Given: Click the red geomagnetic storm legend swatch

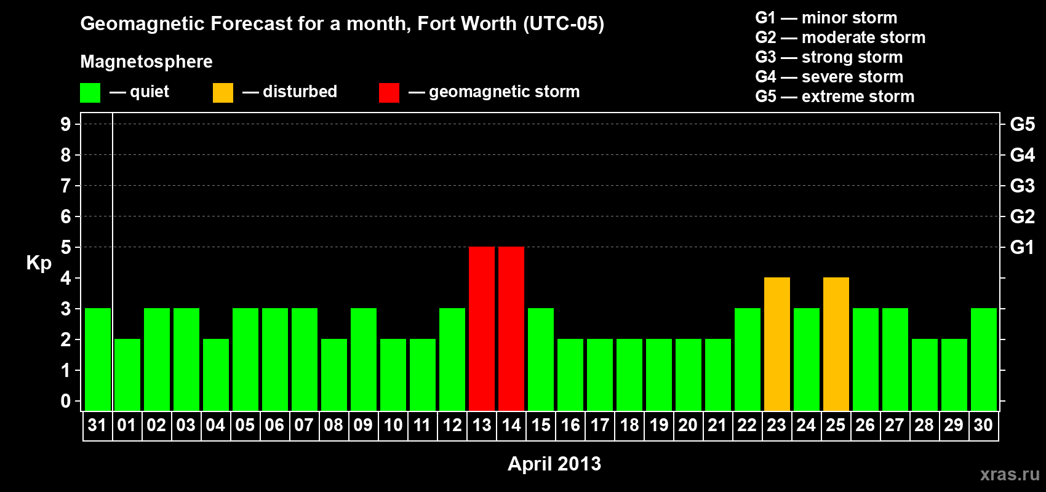Looking at the screenshot, I should (389, 93).
